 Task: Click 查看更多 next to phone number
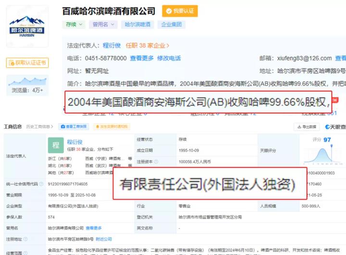[x=142, y=58]
